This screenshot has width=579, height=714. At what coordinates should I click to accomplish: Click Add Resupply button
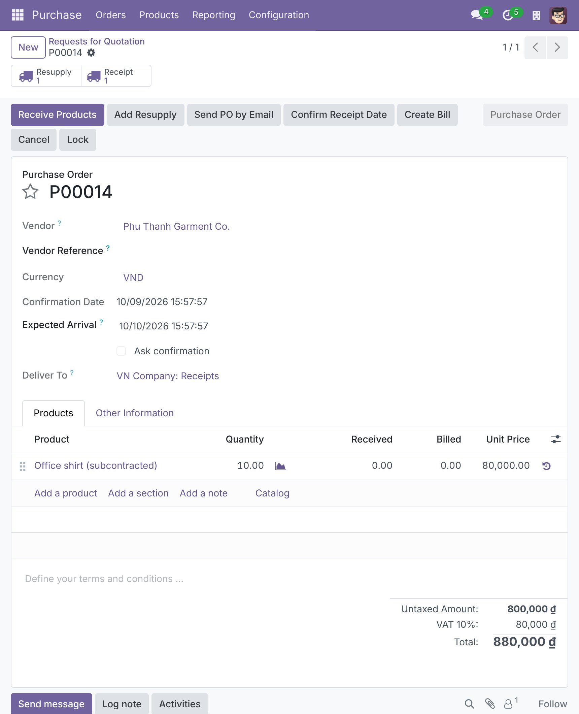click(145, 115)
